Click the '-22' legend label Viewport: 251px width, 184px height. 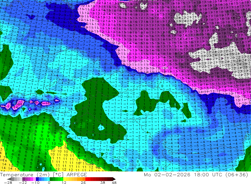coord(23,182)
